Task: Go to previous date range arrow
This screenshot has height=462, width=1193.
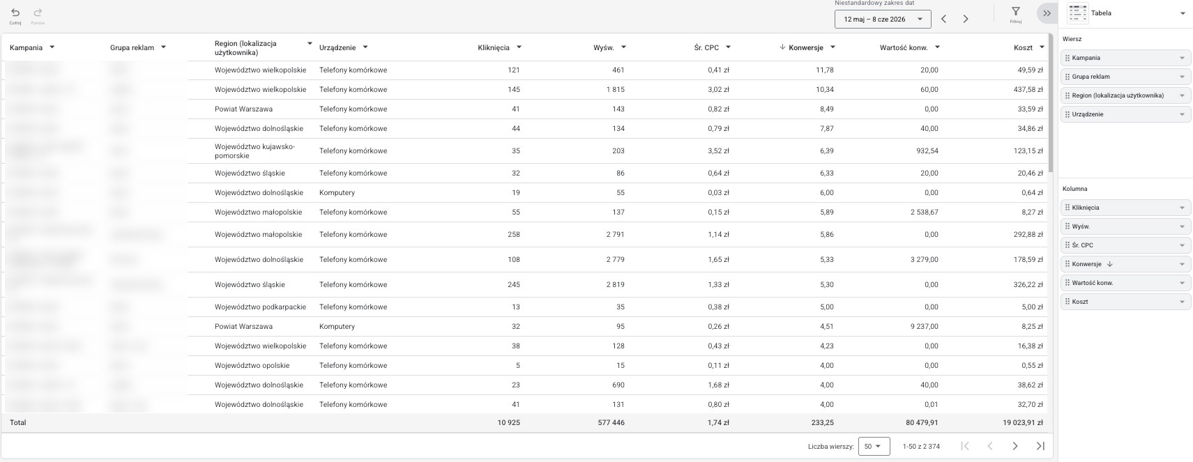Action: [x=943, y=19]
